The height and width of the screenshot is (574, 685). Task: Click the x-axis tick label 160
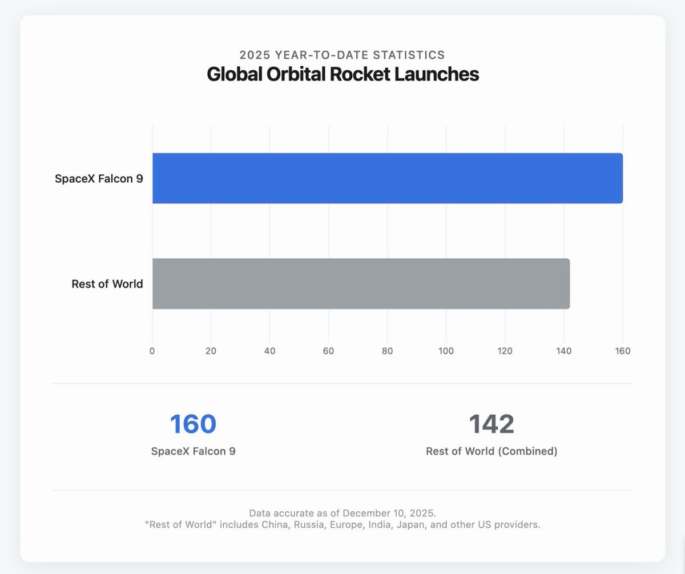[623, 351]
